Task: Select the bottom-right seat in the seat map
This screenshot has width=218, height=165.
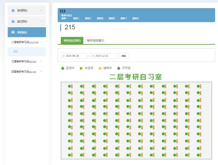Action: pyautogui.click(x=198, y=154)
